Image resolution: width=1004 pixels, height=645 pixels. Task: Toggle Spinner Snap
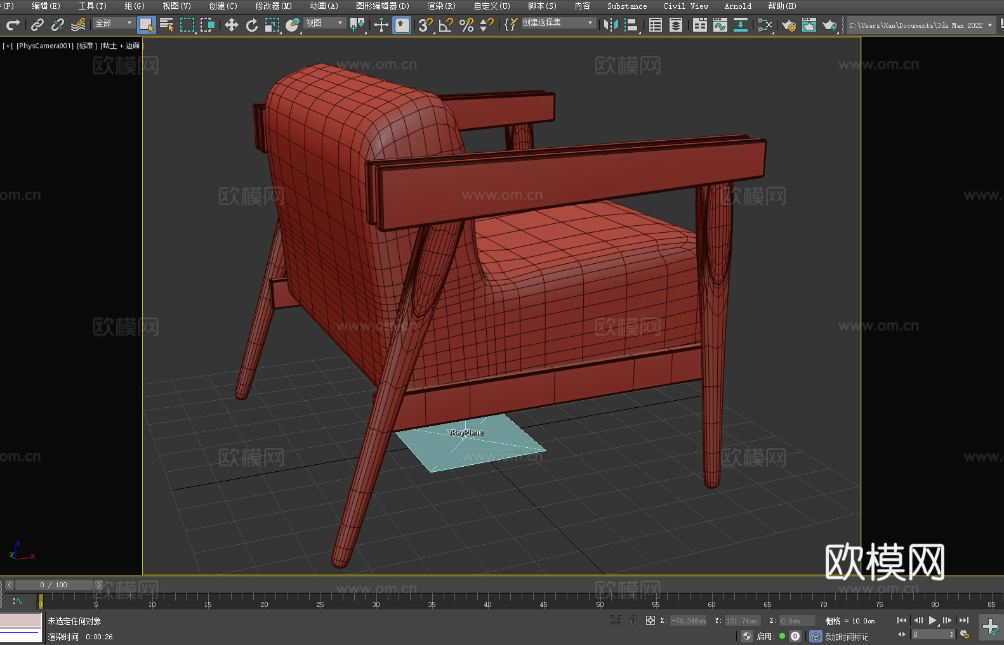[487, 25]
